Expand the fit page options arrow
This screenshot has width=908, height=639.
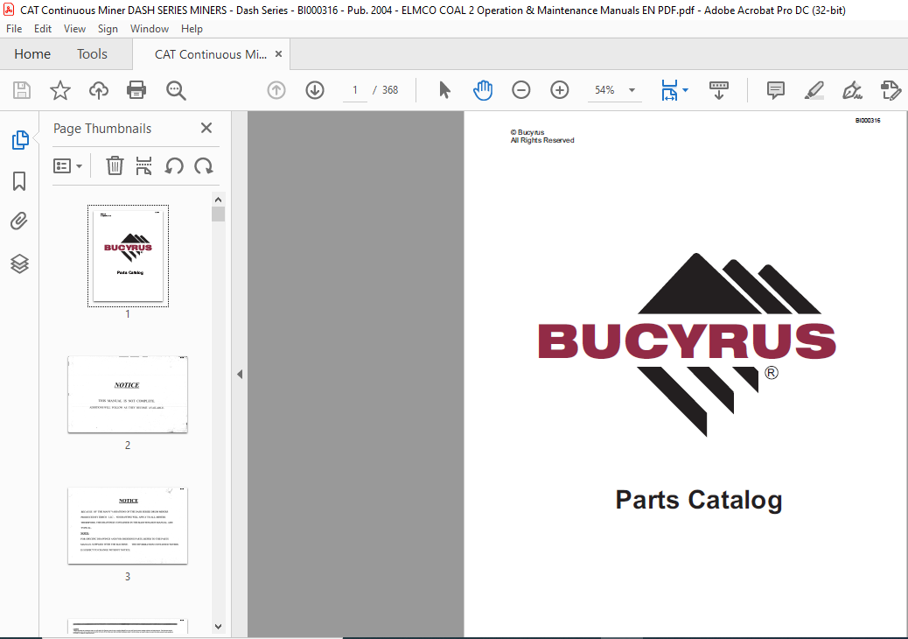[686, 90]
